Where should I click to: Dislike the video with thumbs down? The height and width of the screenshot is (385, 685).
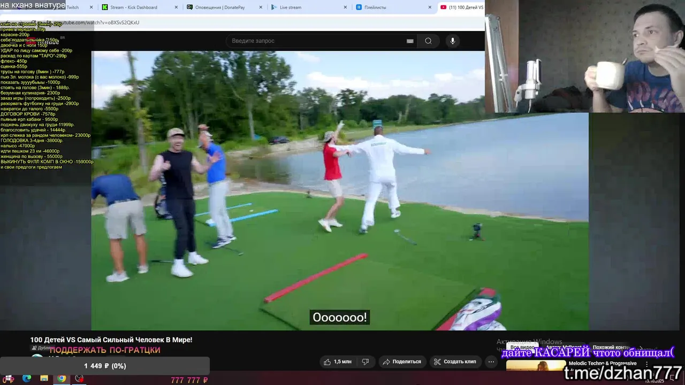coord(366,361)
